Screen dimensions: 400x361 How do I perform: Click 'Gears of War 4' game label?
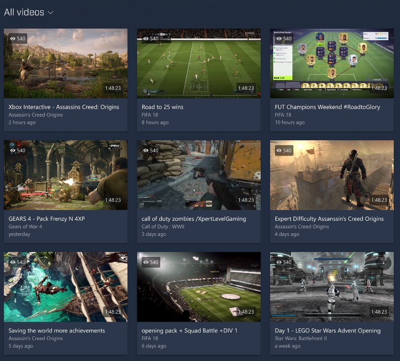point(25,227)
